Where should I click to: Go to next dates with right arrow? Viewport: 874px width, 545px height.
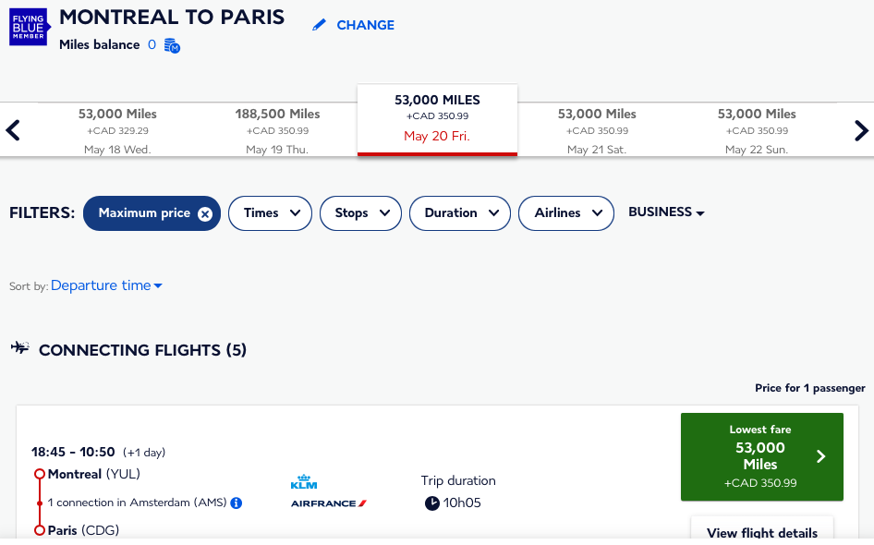[861, 130]
